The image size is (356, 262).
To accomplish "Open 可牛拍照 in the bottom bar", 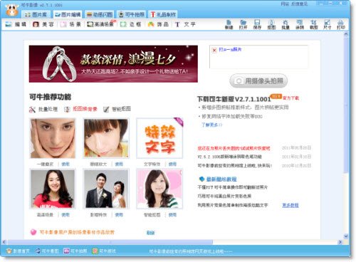I will point(75,251).
